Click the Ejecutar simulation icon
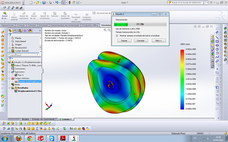Viewport: 228px width, 142px height. point(54,14)
